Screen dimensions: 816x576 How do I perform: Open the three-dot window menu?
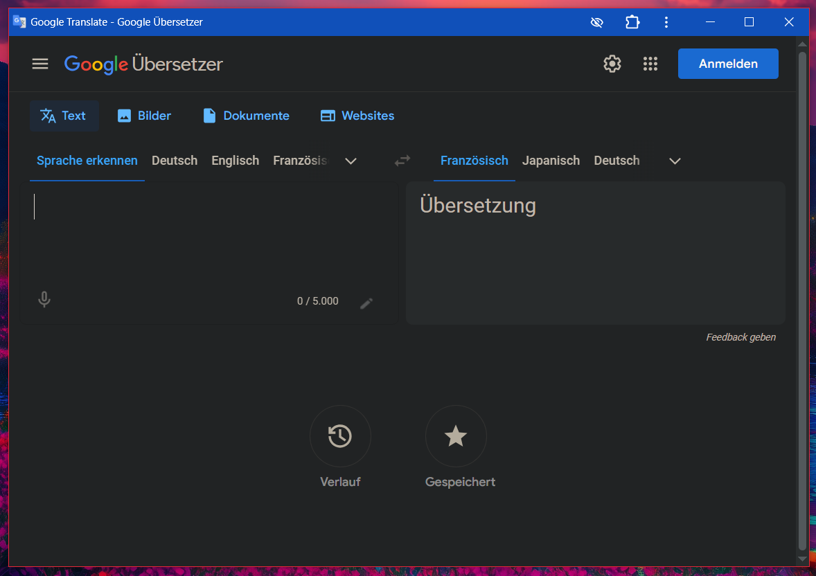(x=666, y=22)
